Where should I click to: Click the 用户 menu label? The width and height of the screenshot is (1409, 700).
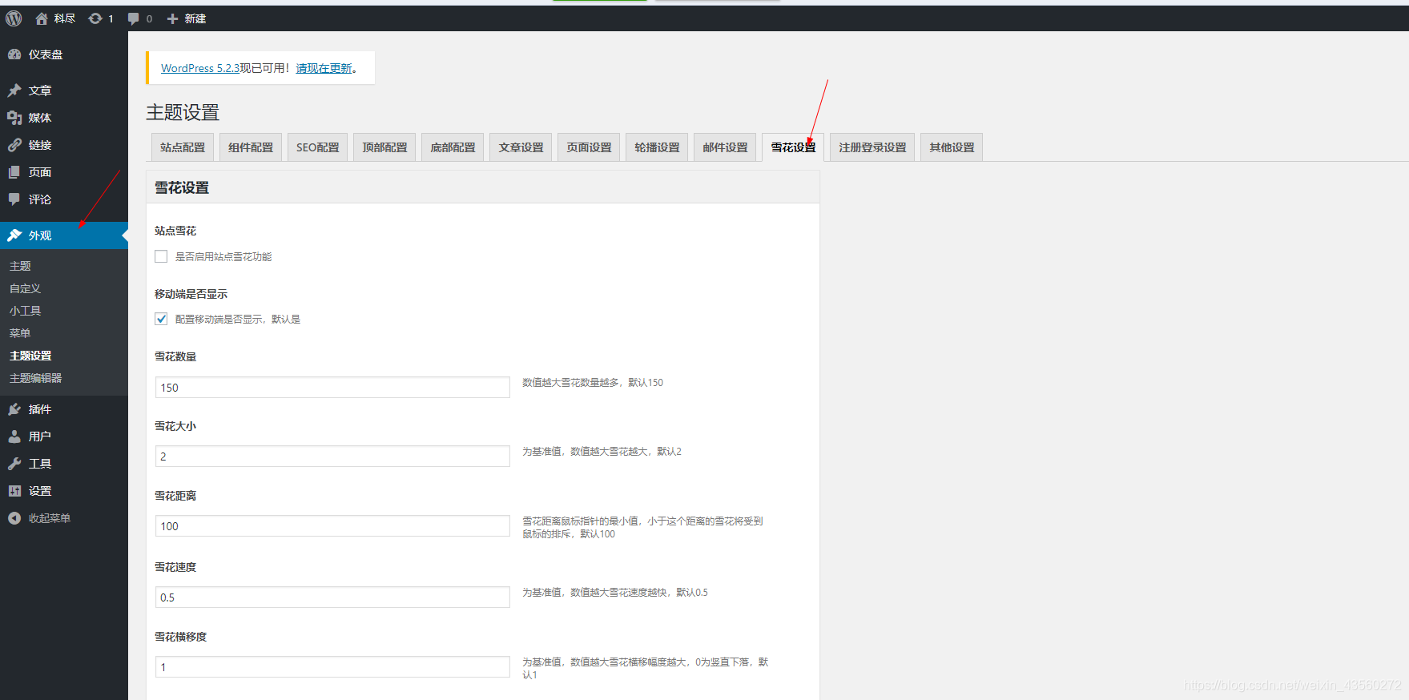(x=40, y=436)
